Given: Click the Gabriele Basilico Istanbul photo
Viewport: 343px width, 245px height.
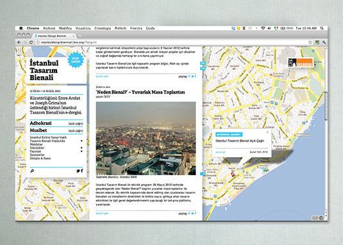Looking at the screenshot, I should 146,139.
